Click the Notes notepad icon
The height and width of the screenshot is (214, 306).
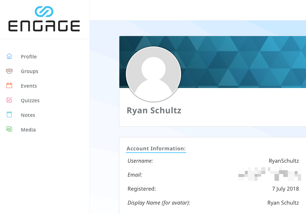[9, 115]
